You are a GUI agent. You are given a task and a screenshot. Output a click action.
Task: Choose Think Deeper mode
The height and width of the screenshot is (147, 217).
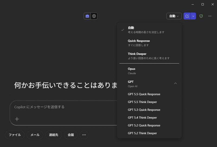(149, 56)
